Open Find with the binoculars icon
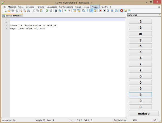 coord(56,11)
